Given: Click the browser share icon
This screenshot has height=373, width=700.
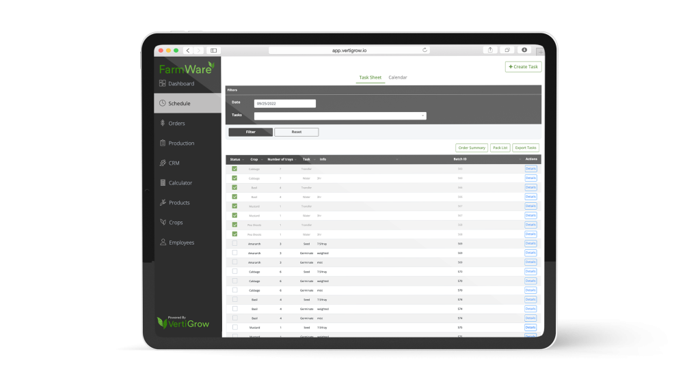Looking at the screenshot, I should point(491,50).
